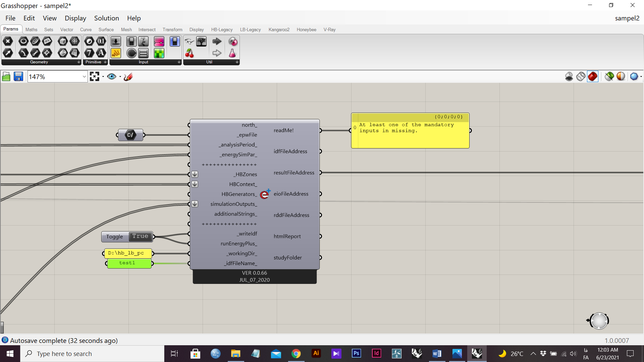Expand the Input panel plus button
This screenshot has height=362, width=644.
[x=179, y=62]
